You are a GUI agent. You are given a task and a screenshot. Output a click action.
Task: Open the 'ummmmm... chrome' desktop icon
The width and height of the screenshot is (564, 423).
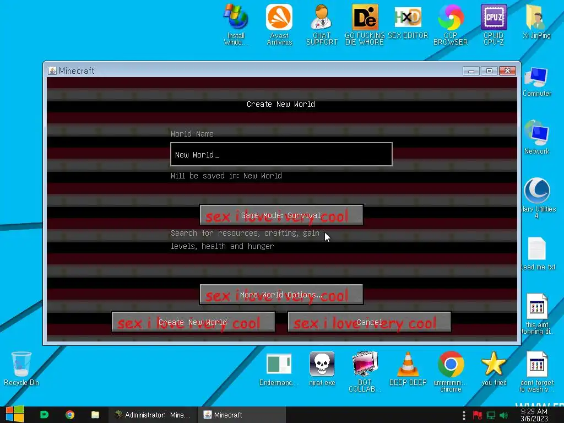click(451, 372)
